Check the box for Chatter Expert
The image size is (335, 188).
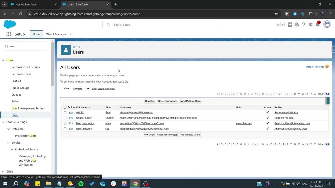tap(65, 118)
